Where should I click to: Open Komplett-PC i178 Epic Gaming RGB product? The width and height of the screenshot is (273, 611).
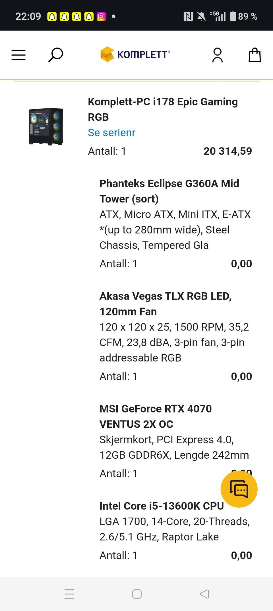pyautogui.click(x=163, y=109)
